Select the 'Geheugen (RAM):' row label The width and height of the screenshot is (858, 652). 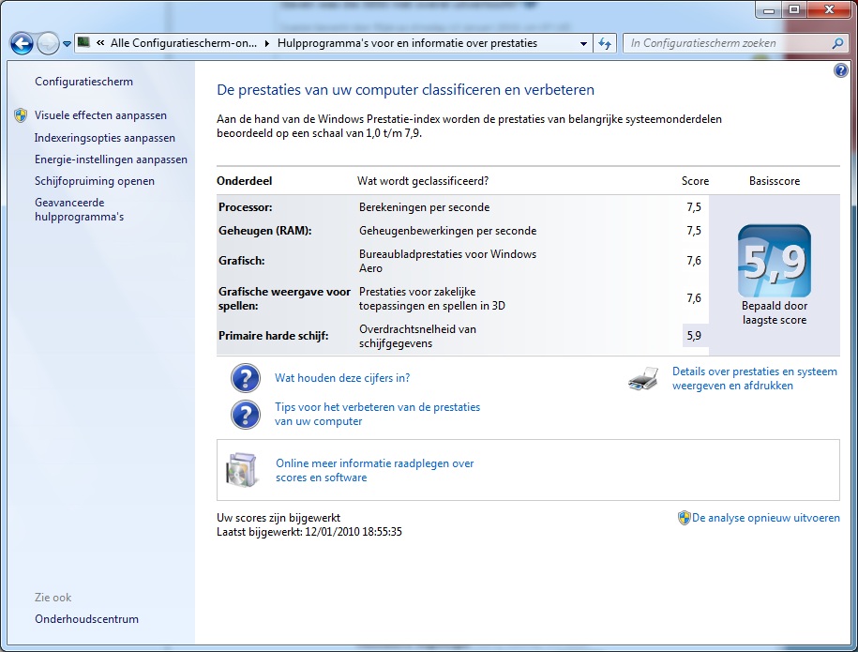point(264,231)
